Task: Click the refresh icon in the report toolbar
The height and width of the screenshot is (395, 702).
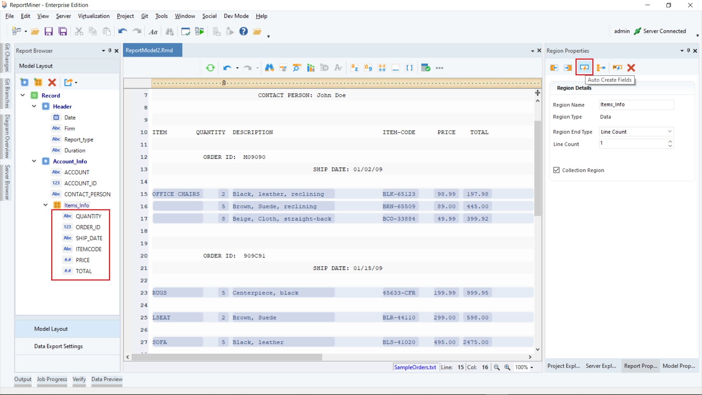Action: point(210,68)
